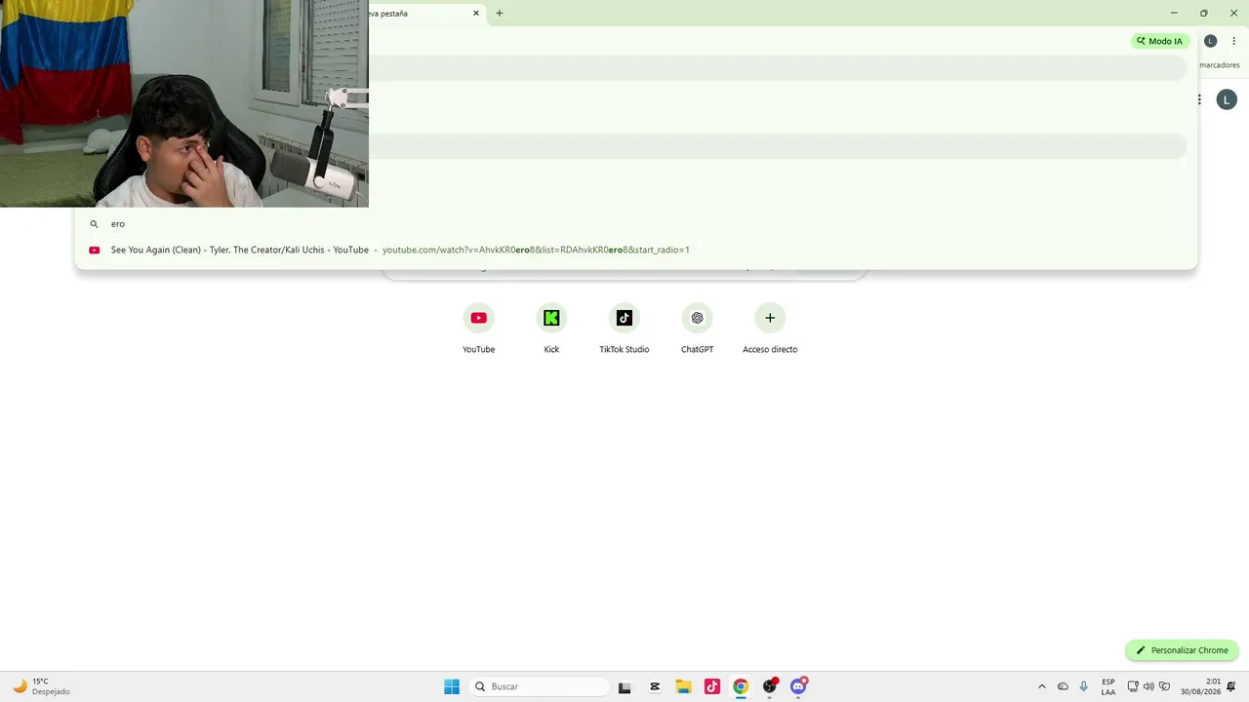Click the webcam overlay video
This screenshot has width=1249, height=702.
pyautogui.click(x=184, y=103)
